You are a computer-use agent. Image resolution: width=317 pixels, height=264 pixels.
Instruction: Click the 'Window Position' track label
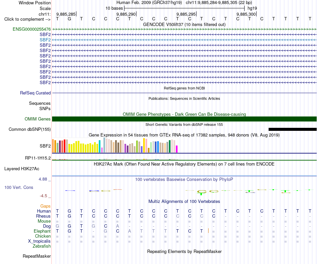click(x=35, y=3)
